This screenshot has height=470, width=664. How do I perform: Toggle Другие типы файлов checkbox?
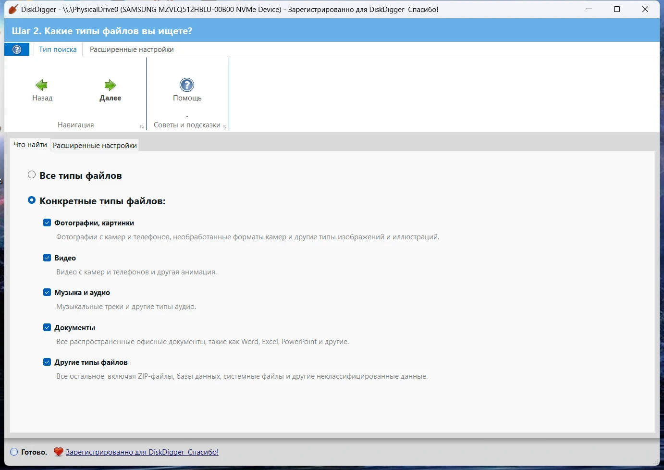(x=47, y=362)
